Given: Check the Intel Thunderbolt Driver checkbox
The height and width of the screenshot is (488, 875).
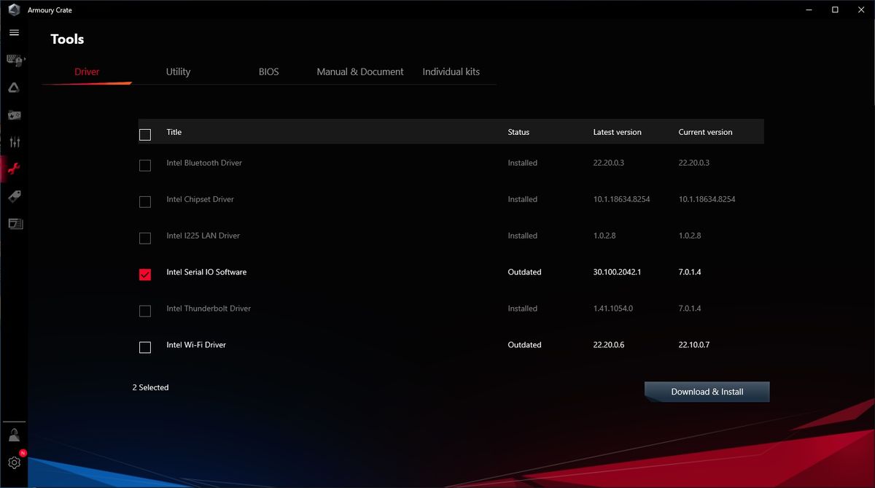Looking at the screenshot, I should point(145,311).
